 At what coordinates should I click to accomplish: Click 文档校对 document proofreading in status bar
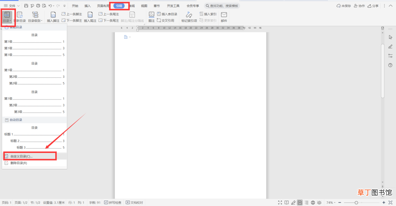tap(134, 203)
